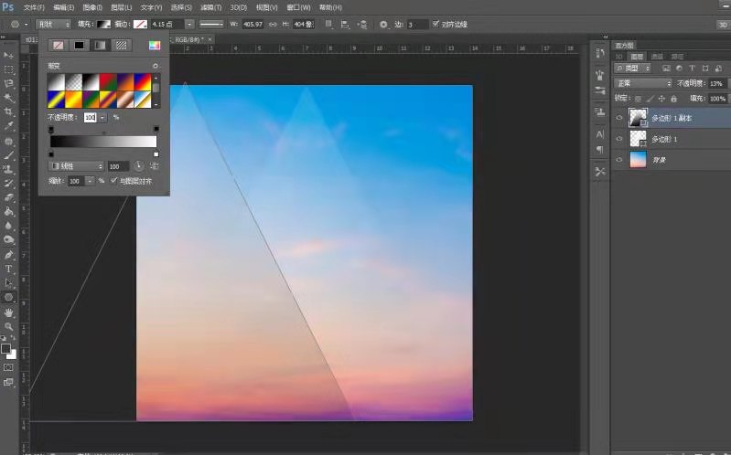Screen dimensions: 731x455
Task: Open the 线性 gradient style dropdown
Action: point(76,166)
